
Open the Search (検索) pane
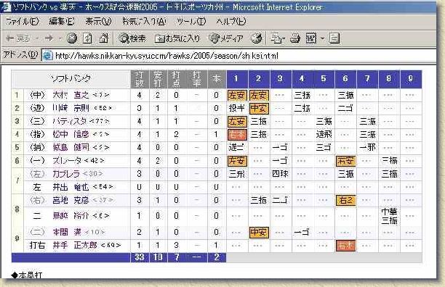132,38
